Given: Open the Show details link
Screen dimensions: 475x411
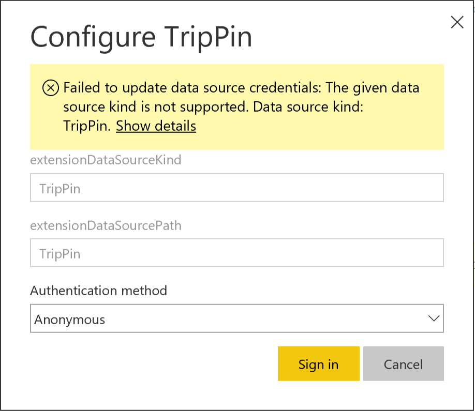Looking at the screenshot, I should (x=156, y=126).
